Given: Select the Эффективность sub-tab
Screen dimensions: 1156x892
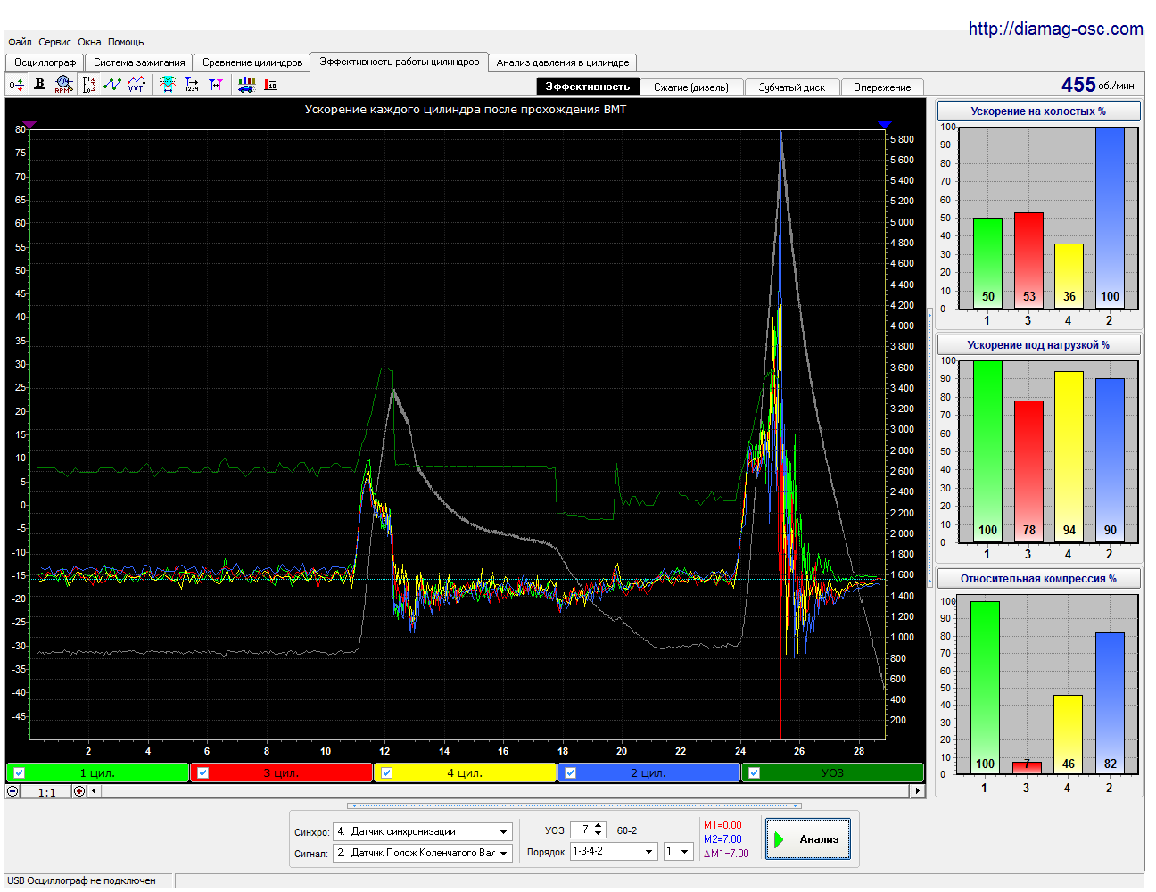Looking at the screenshot, I should pyautogui.click(x=588, y=87).
